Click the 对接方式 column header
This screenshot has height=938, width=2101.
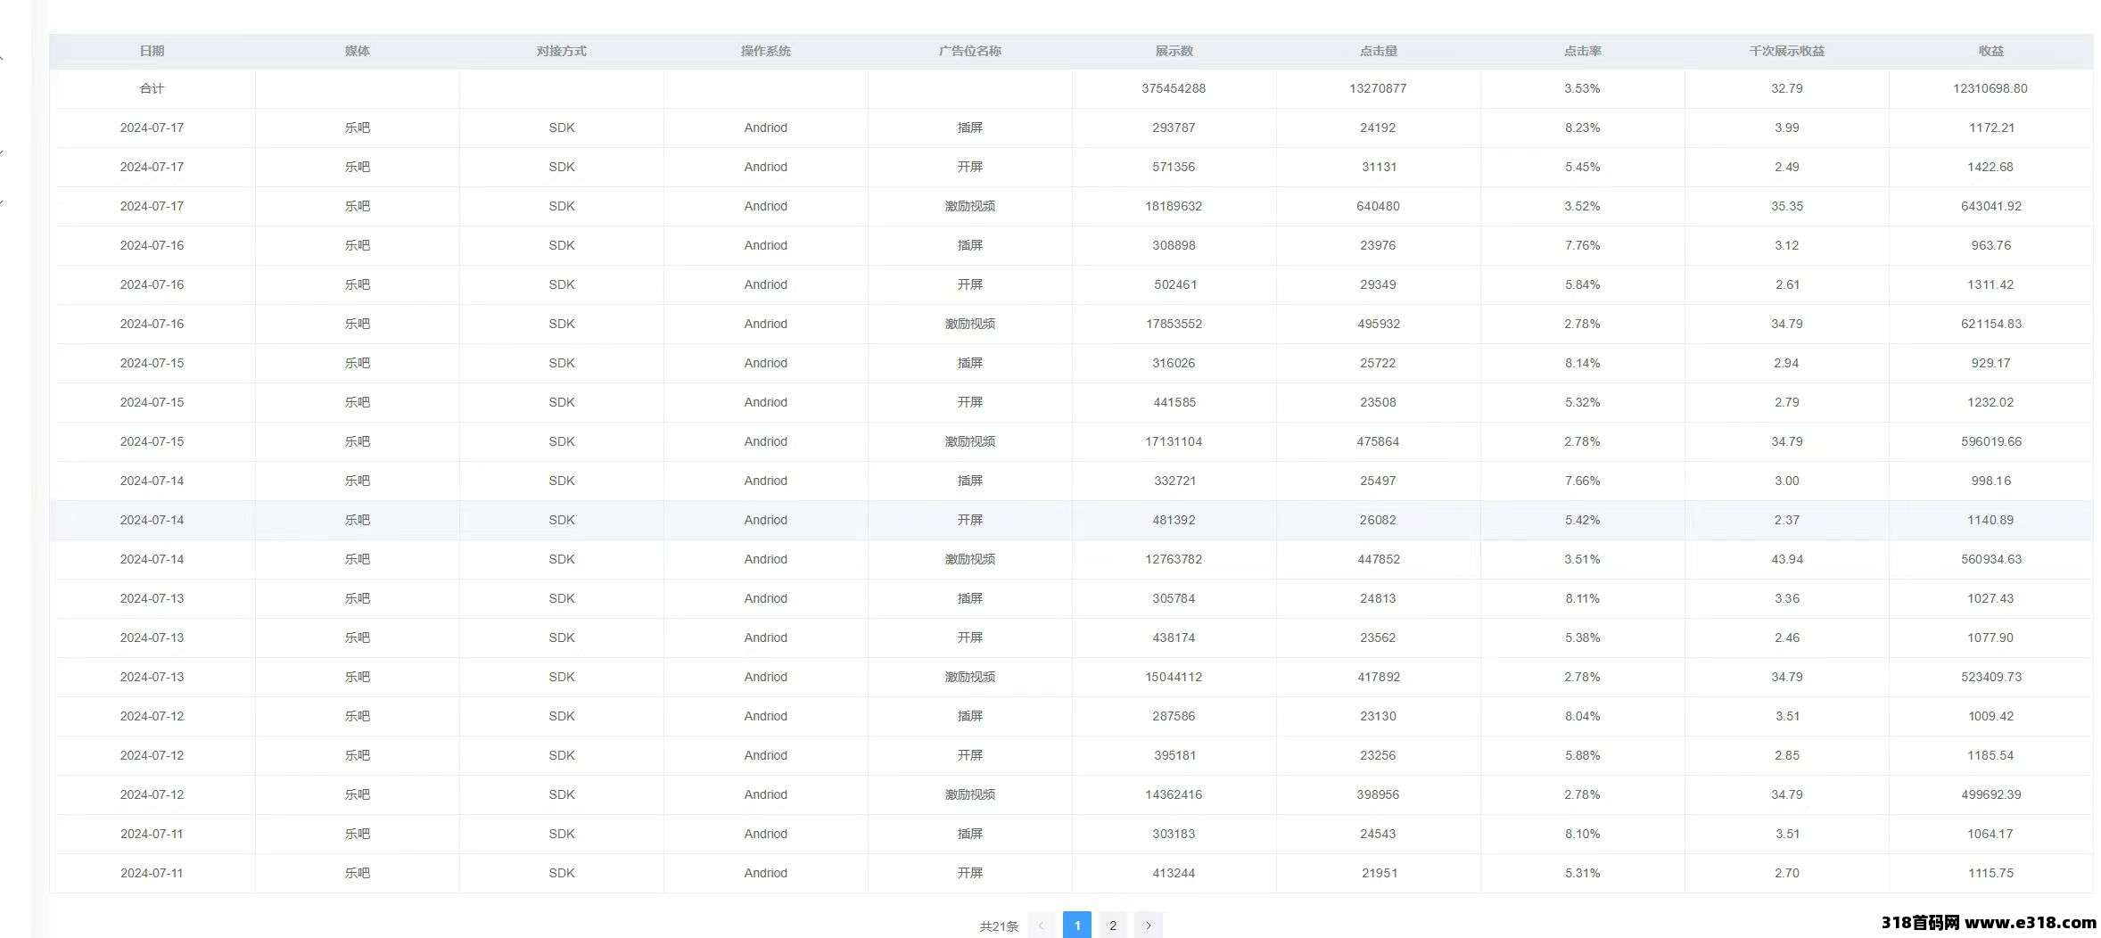tap(561, 51)
